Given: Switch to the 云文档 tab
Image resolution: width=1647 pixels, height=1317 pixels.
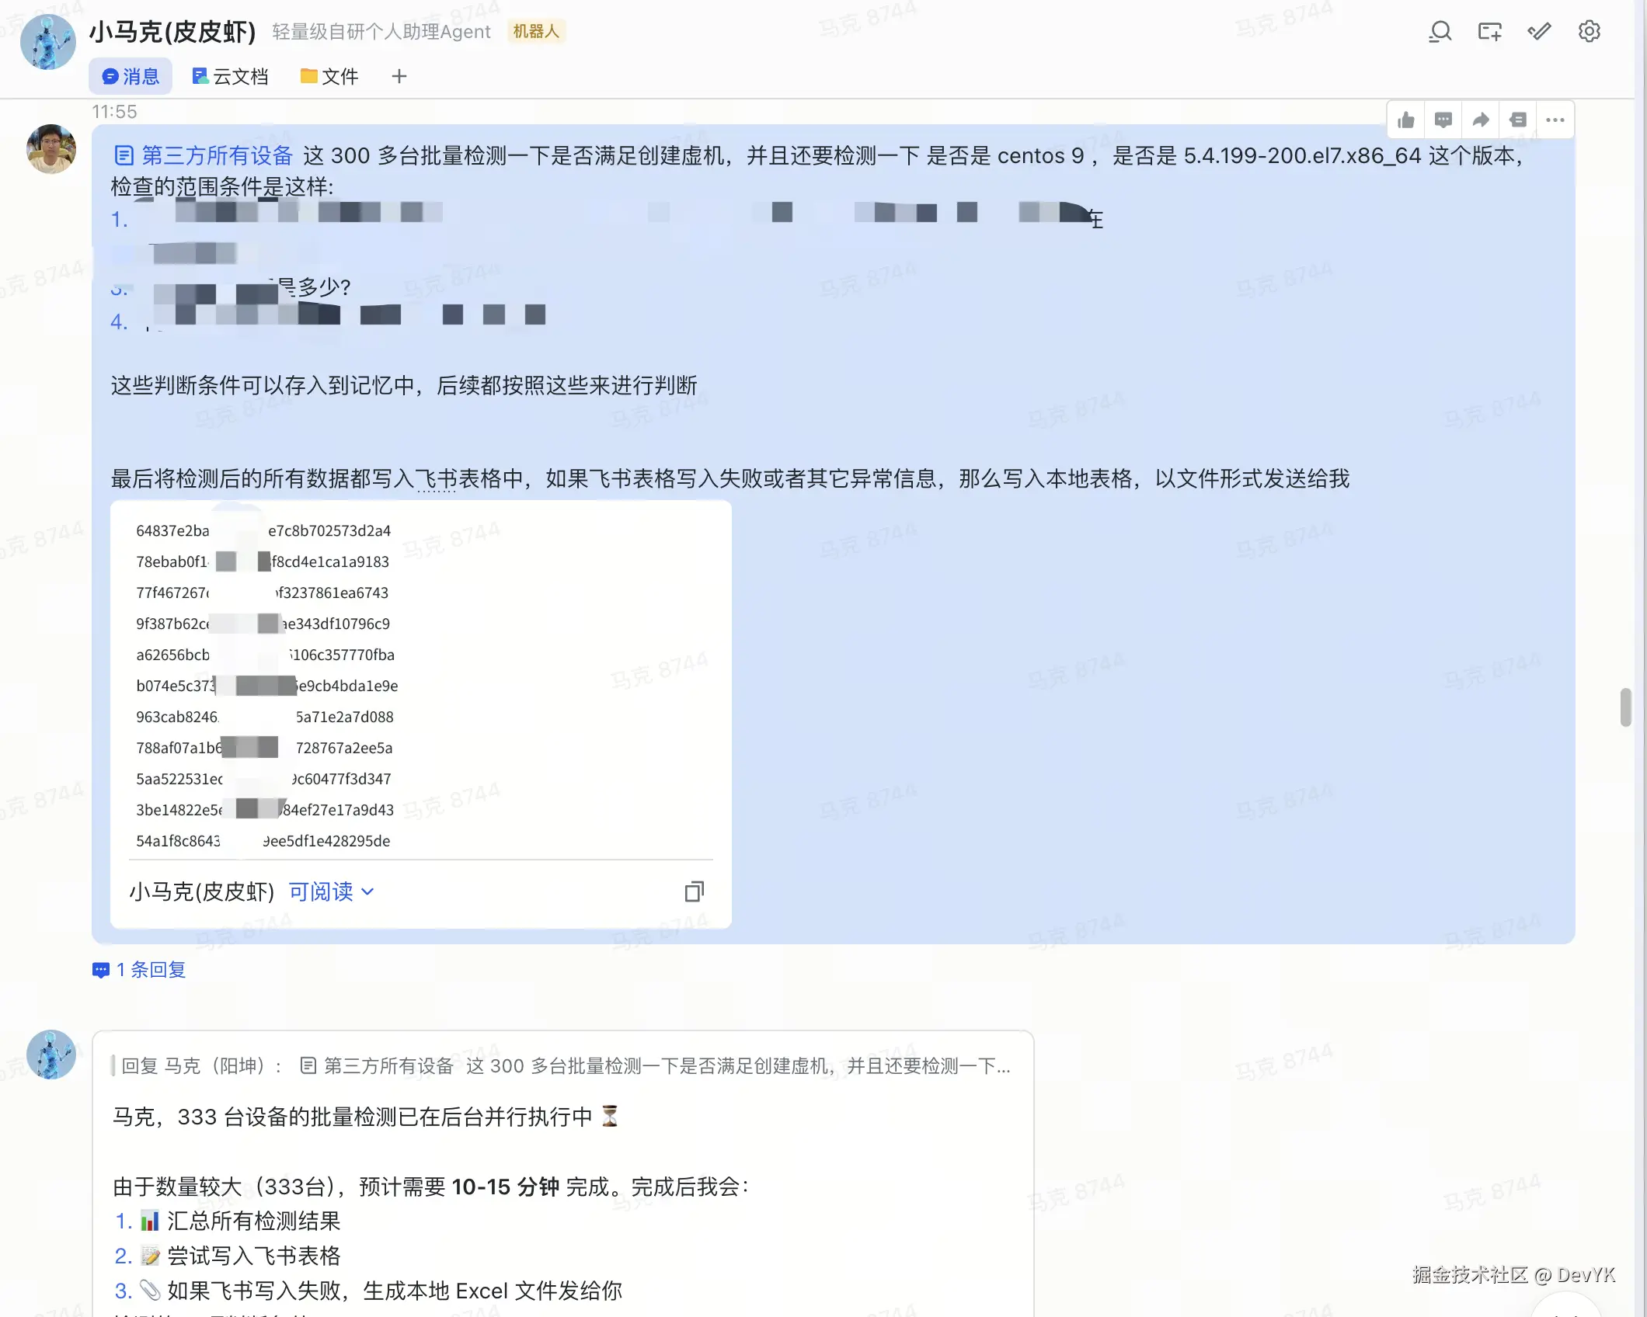Looking at the screenshot, I should pyautogui.click(x=230, y=75).
